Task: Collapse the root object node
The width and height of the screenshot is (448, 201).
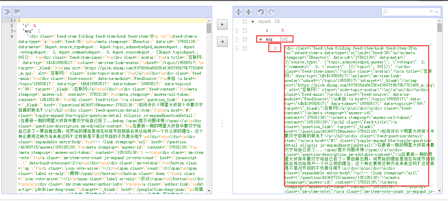Action: click(x=253, y=21)
